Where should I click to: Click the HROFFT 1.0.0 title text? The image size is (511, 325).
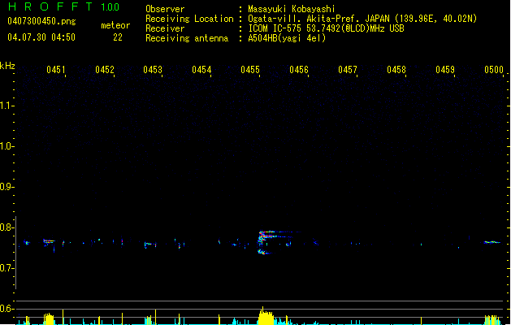(63, 6)
